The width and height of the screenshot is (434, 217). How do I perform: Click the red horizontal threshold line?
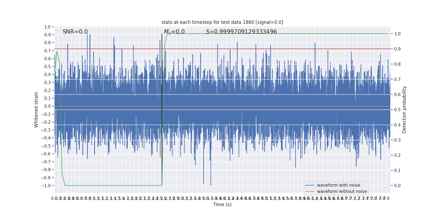click(222, 49)
